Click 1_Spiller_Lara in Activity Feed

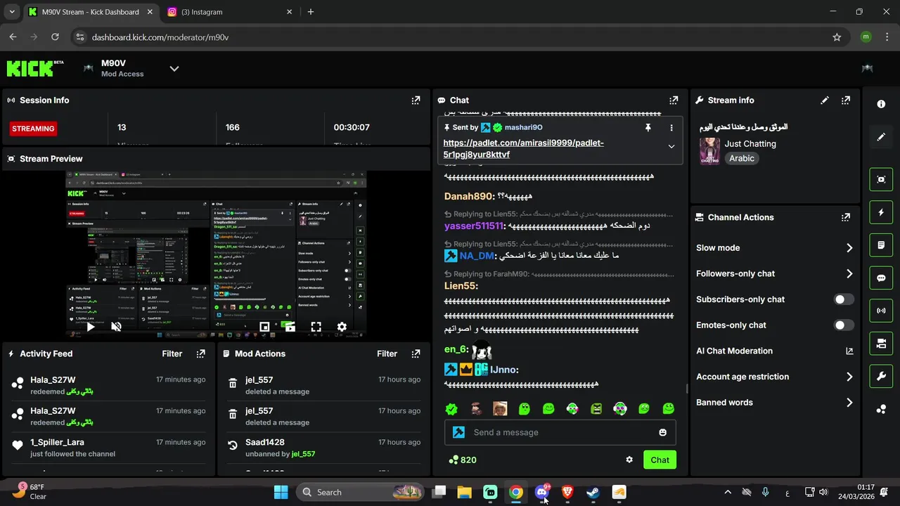click(x=57, y=442)
